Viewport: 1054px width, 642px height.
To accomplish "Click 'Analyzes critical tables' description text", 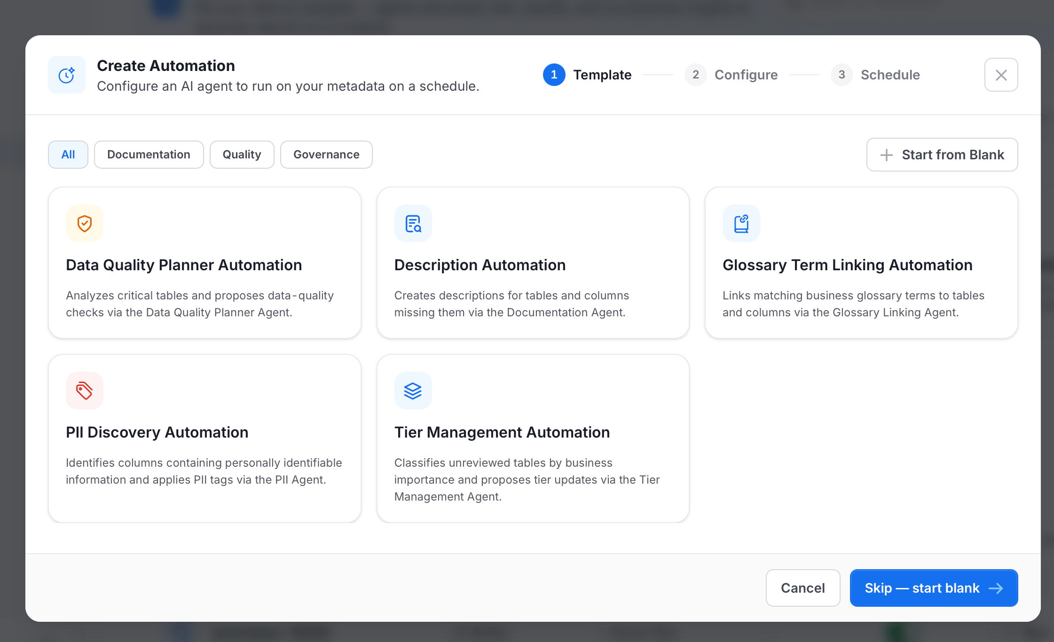I will 200,304.
